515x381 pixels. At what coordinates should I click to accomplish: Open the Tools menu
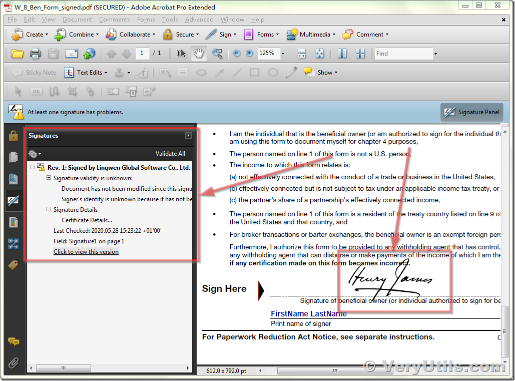click(x=170, y=20)
